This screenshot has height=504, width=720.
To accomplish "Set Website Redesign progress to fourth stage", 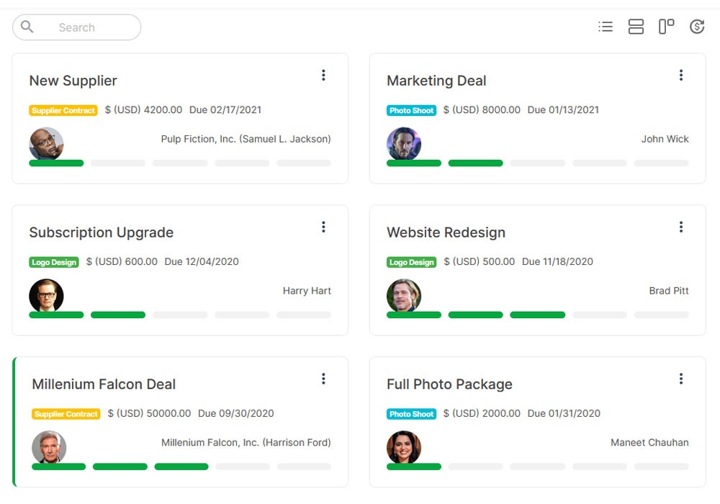I will click(x=599, y=315).
